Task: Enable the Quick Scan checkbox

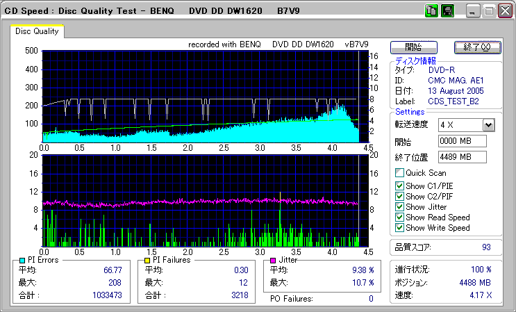Action: [x=399, y=173]
